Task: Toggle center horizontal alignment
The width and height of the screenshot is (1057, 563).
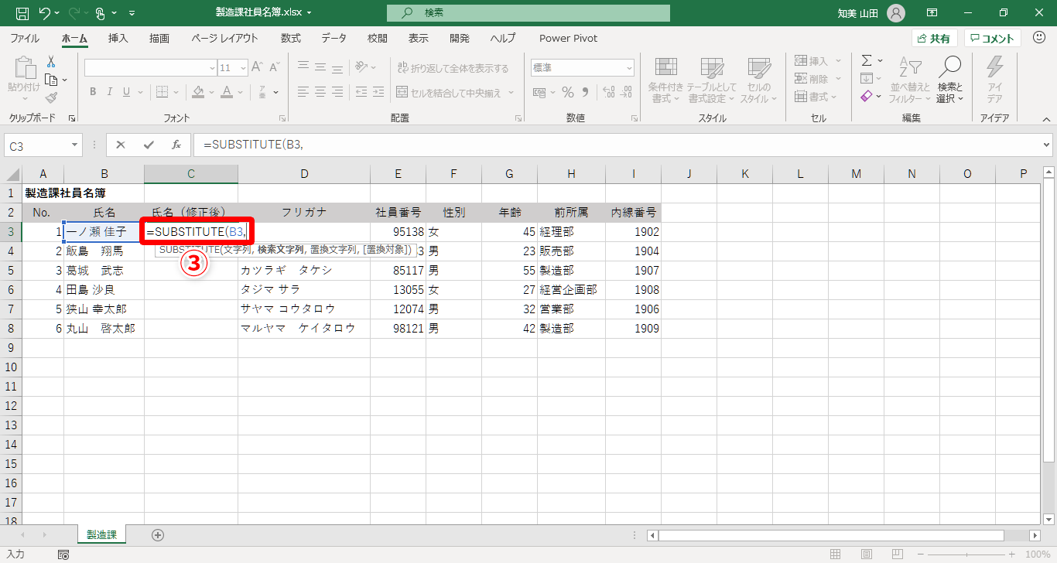Action: point(321,92)
